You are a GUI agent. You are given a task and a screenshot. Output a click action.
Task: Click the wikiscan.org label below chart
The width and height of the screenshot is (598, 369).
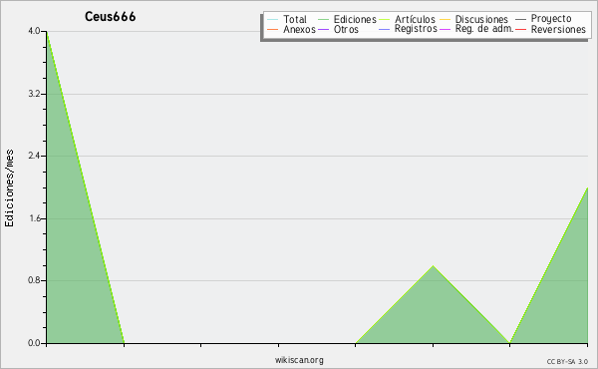pyautogui.click(x=299, y=360)
